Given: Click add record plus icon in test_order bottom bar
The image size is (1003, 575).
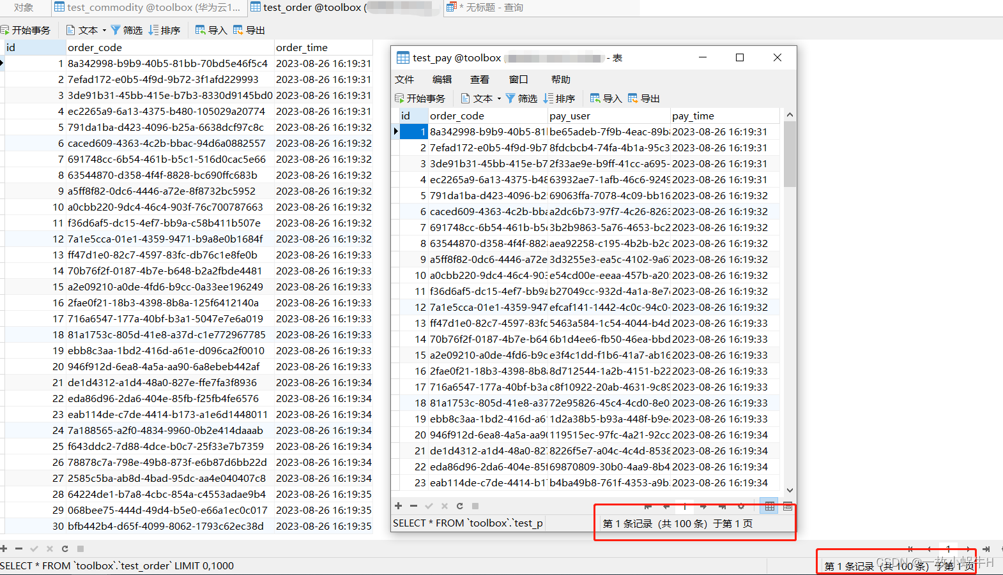Looking at the screenshot, I should [x=3, y=549].
